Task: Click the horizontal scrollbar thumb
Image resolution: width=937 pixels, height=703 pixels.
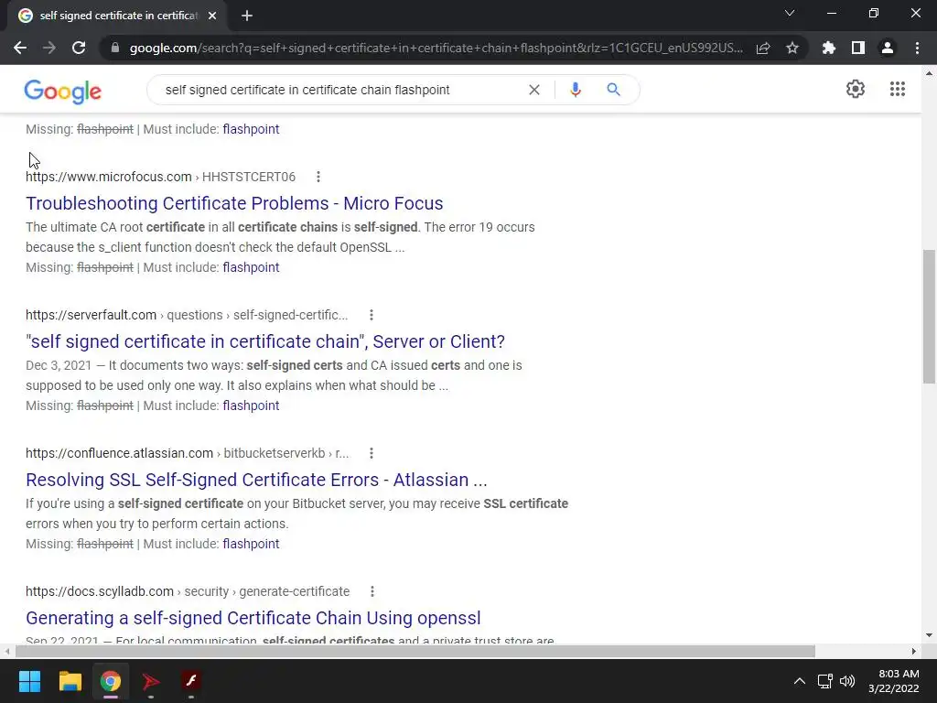Action: tap(415, 651)
